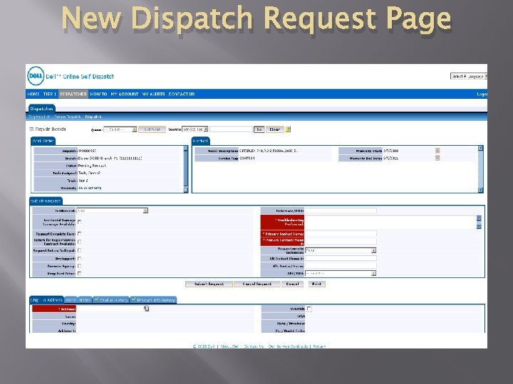Click the Privacy footer link
The image size is (513, 384).
[319, 346]
